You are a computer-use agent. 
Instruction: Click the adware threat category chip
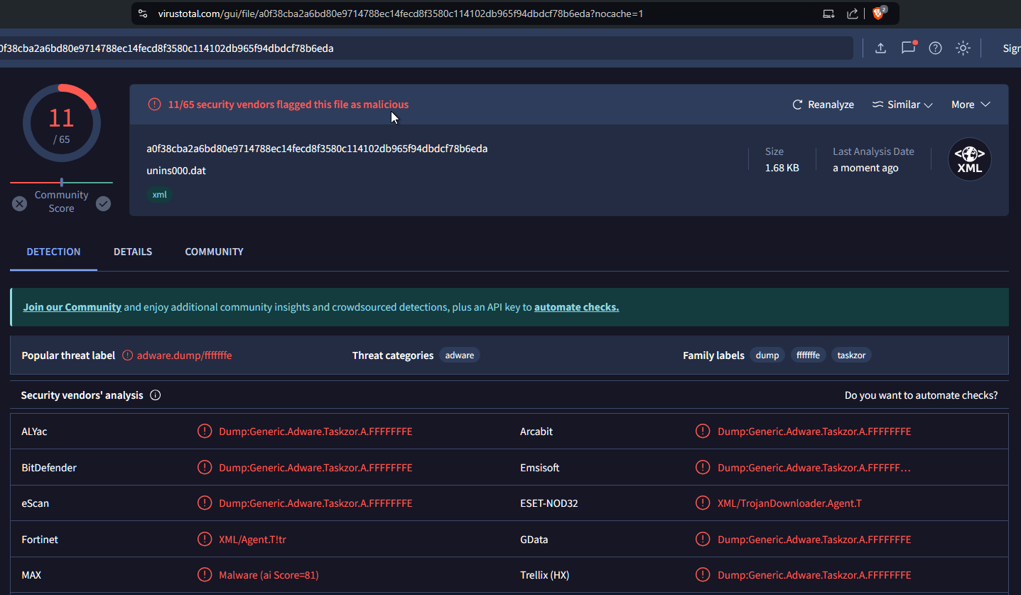pos(460,355)
